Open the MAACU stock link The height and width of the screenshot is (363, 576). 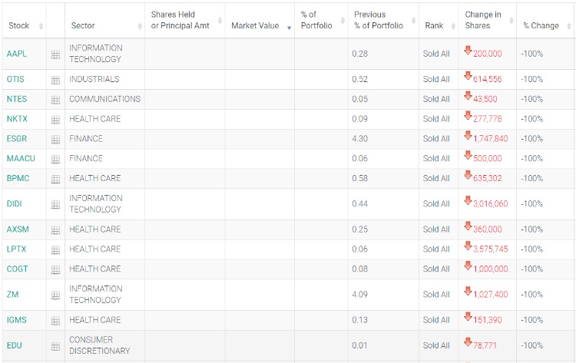[x=21, y=158]
